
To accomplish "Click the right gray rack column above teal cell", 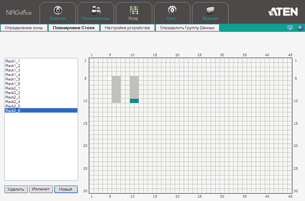I will (x=134, y=87).
